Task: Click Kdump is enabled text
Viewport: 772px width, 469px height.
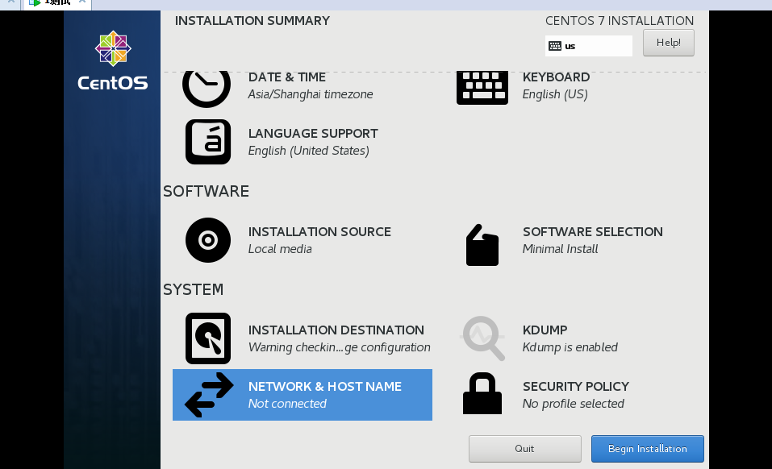Action: (x=570, y=347)
